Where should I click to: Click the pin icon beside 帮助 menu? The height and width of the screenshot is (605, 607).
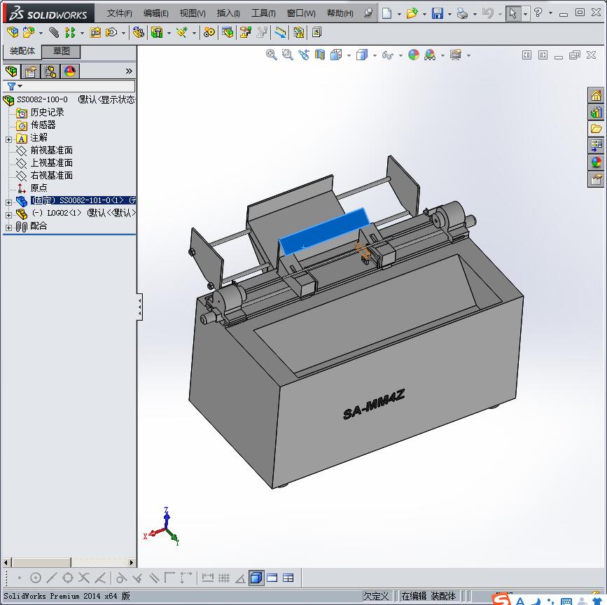368,13
